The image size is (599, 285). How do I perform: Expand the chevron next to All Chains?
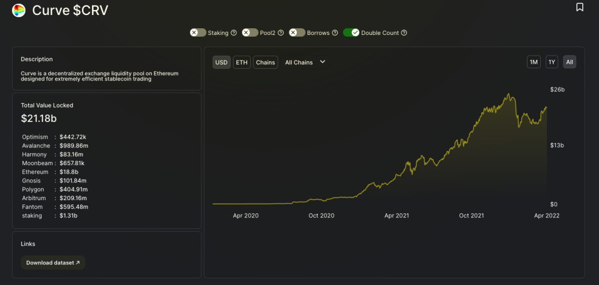point(322,62)
